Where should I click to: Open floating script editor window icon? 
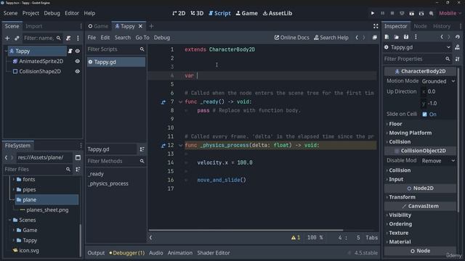pos(375,38)
